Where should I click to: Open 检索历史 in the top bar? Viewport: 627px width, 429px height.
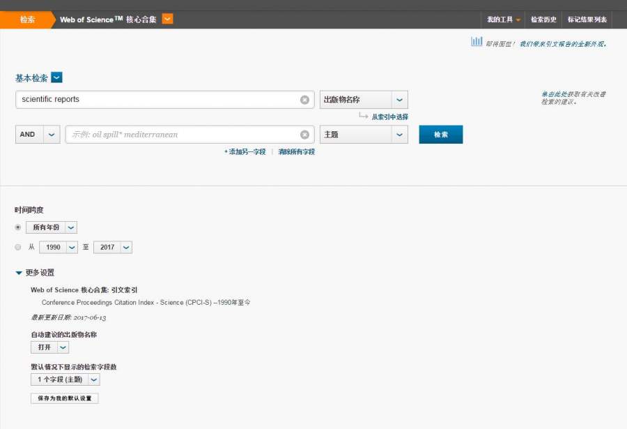[543, 20]
